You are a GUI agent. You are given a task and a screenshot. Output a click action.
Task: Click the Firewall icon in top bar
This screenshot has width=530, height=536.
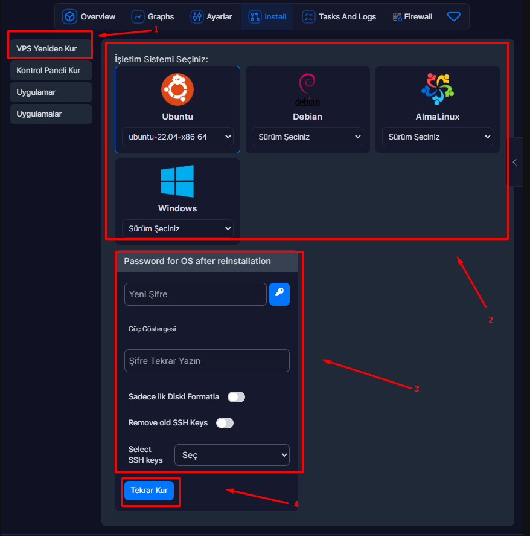tap(397, 17)
